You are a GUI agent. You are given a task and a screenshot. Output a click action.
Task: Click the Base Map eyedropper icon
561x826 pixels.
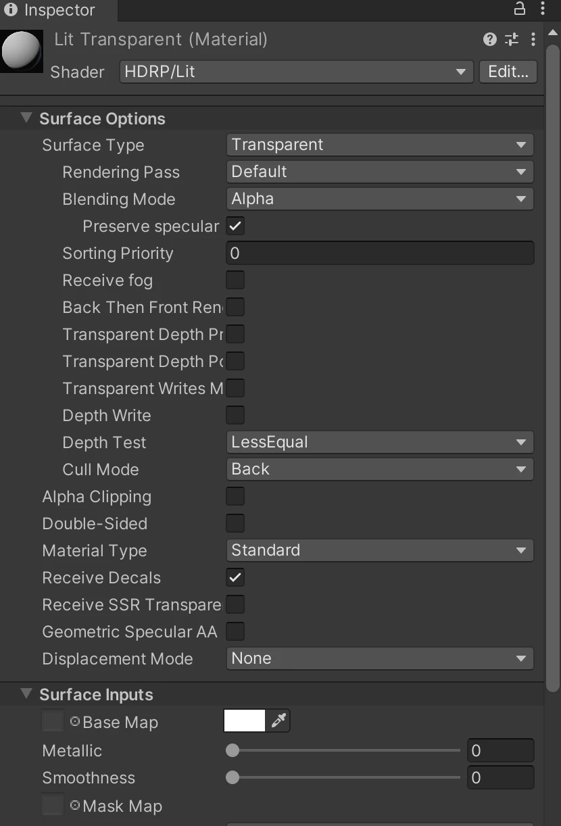click(278, 721)
